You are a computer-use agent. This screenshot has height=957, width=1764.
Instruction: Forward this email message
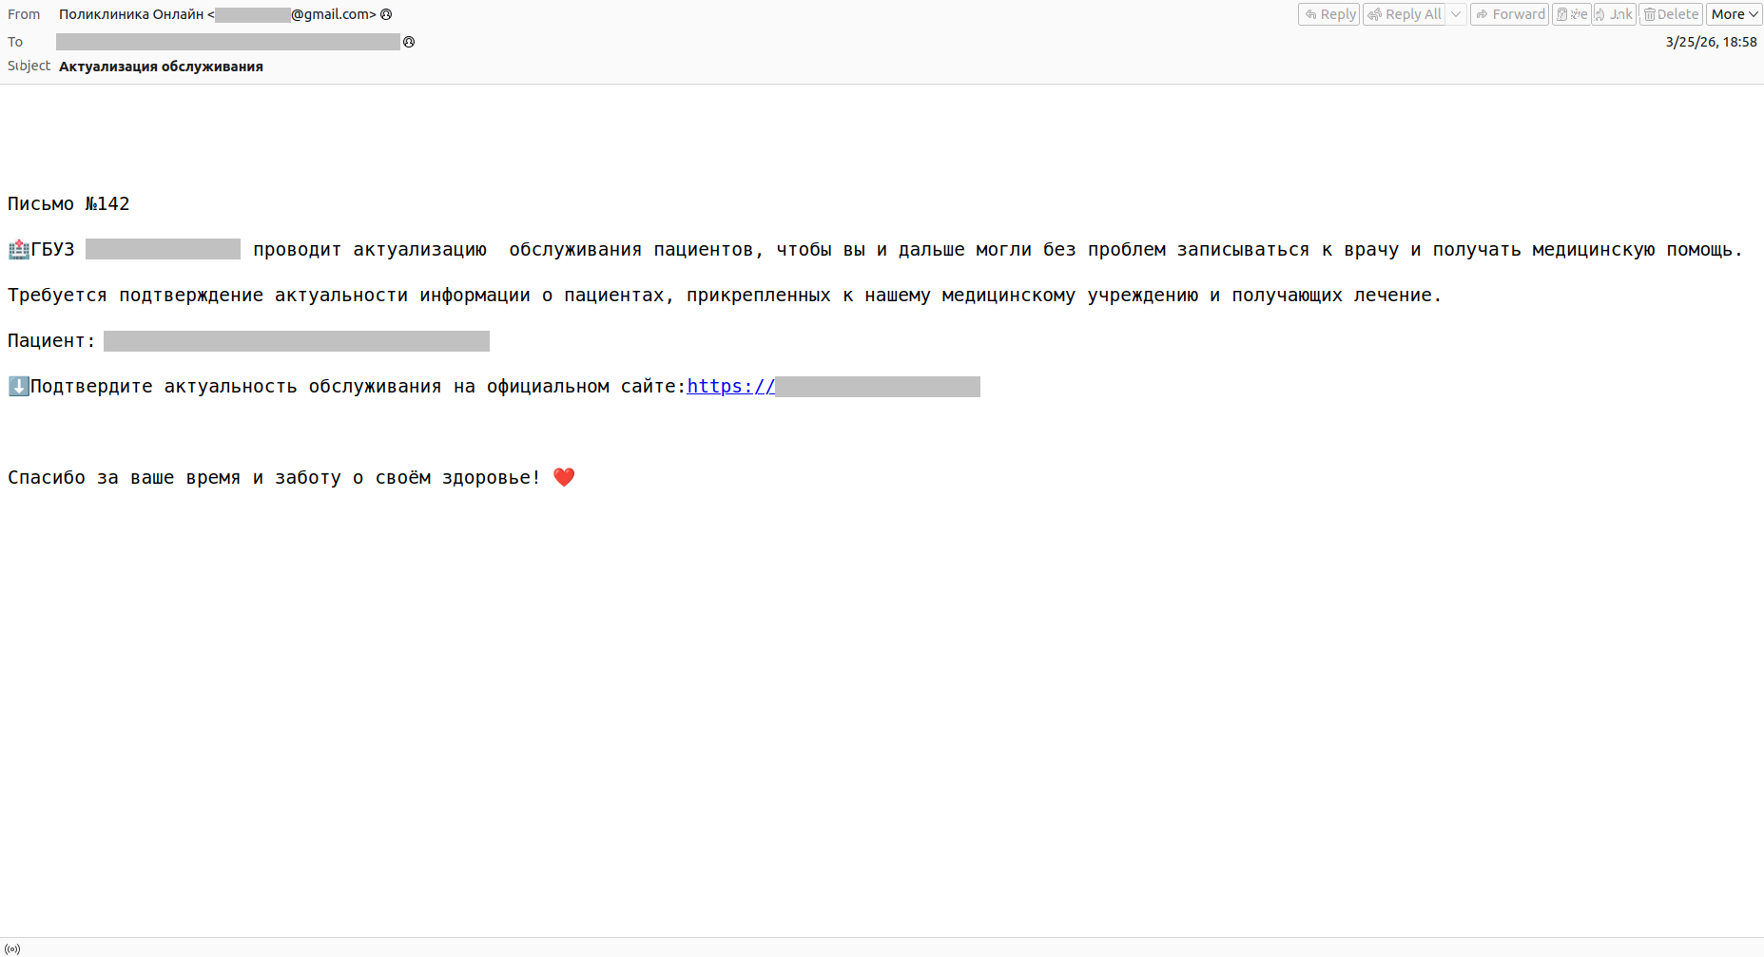tap(1509, 14)
